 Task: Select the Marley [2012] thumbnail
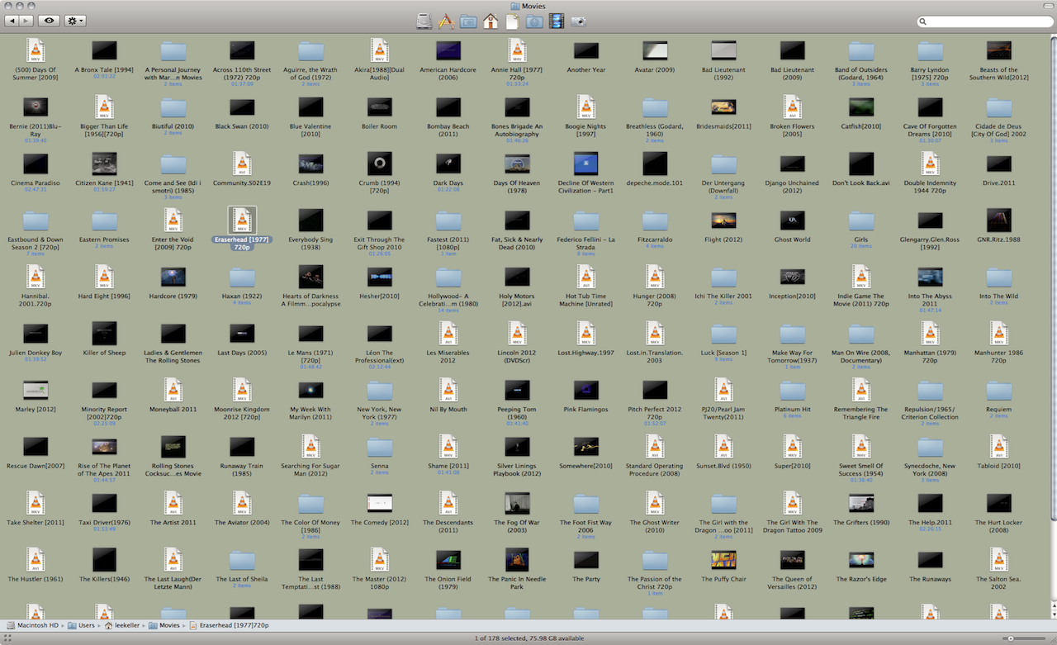tap(35, 390)
